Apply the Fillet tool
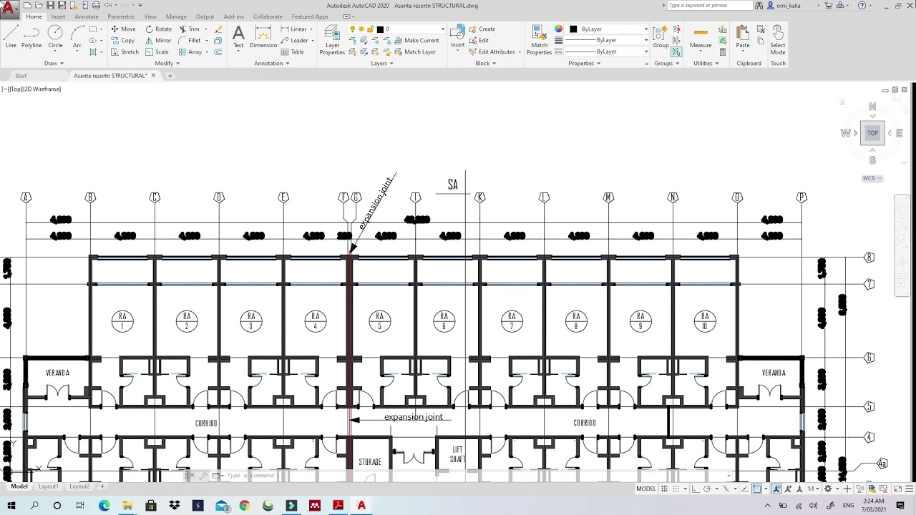Viewport: 916px width, 515px height. (x=190, y=41)
